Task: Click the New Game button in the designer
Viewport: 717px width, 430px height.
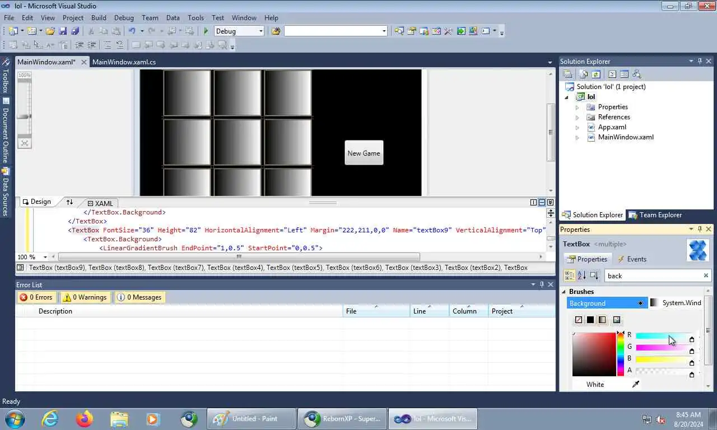Action: 364,153
